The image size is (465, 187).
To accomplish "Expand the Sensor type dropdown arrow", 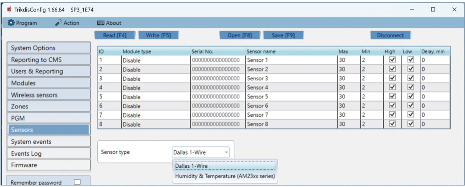I will point(226,152).
